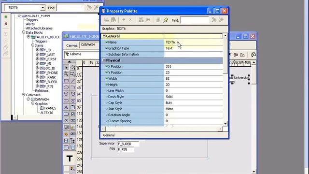Click the green plus Create icon in Object Navigator
Viewport: 309px width, 174px height.
pos(6,17)
